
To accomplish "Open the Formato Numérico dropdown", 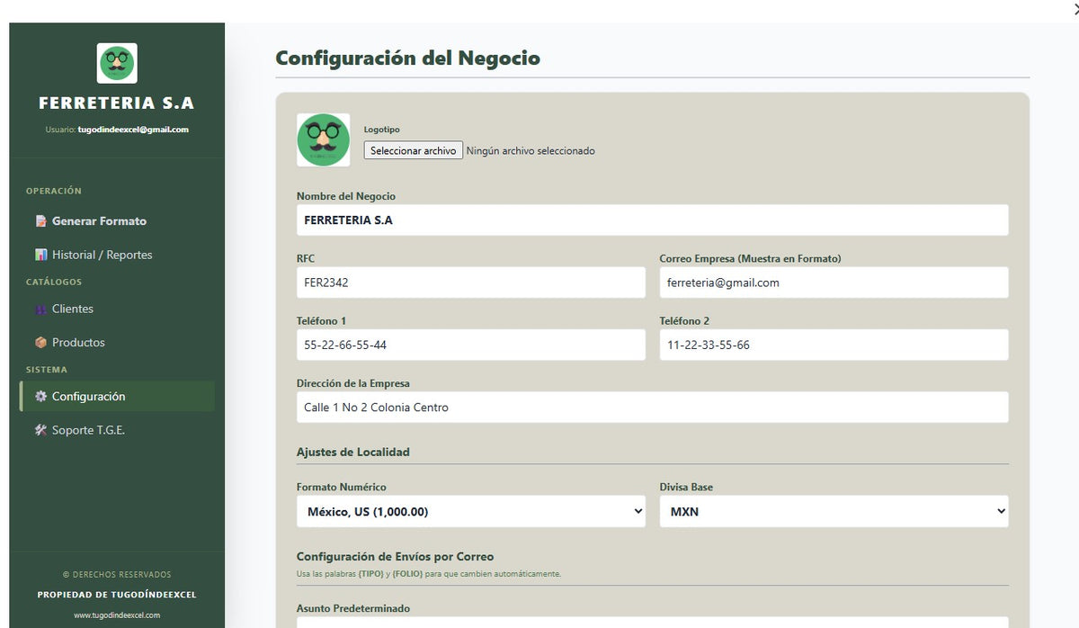I will (x=471, y=511).
